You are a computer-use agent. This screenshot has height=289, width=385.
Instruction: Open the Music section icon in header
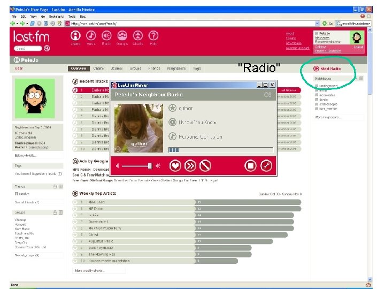click(x=91, y=36)
